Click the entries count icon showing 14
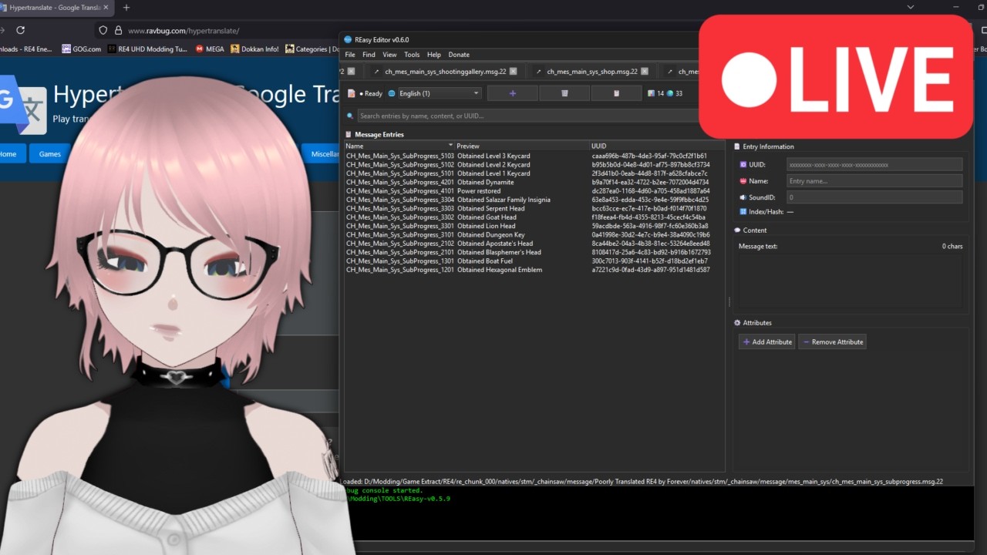This screenshot has height=555, width=987. coord(651,93)
